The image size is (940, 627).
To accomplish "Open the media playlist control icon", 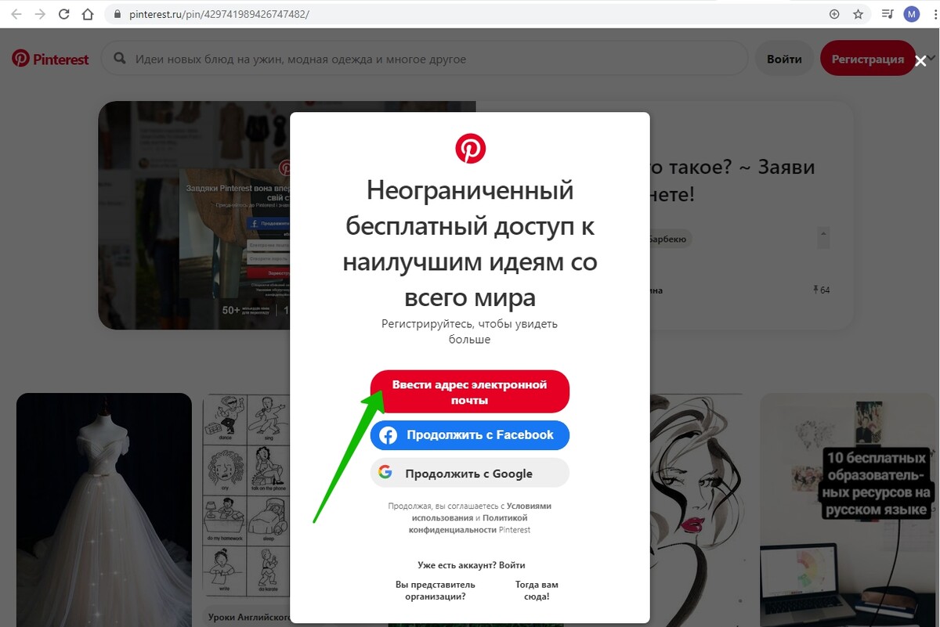I will pos(887,14).
